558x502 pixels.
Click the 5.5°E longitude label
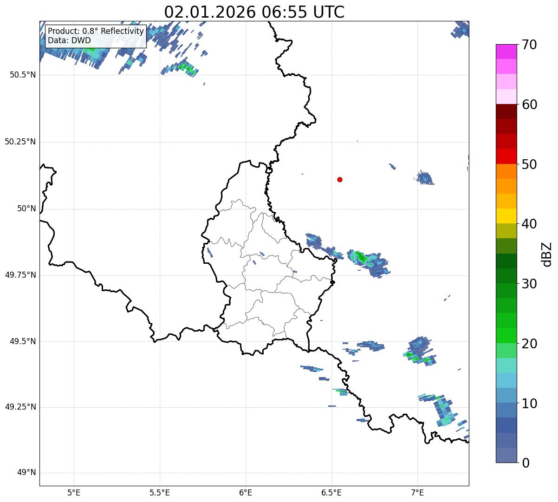tap(160, 492)
